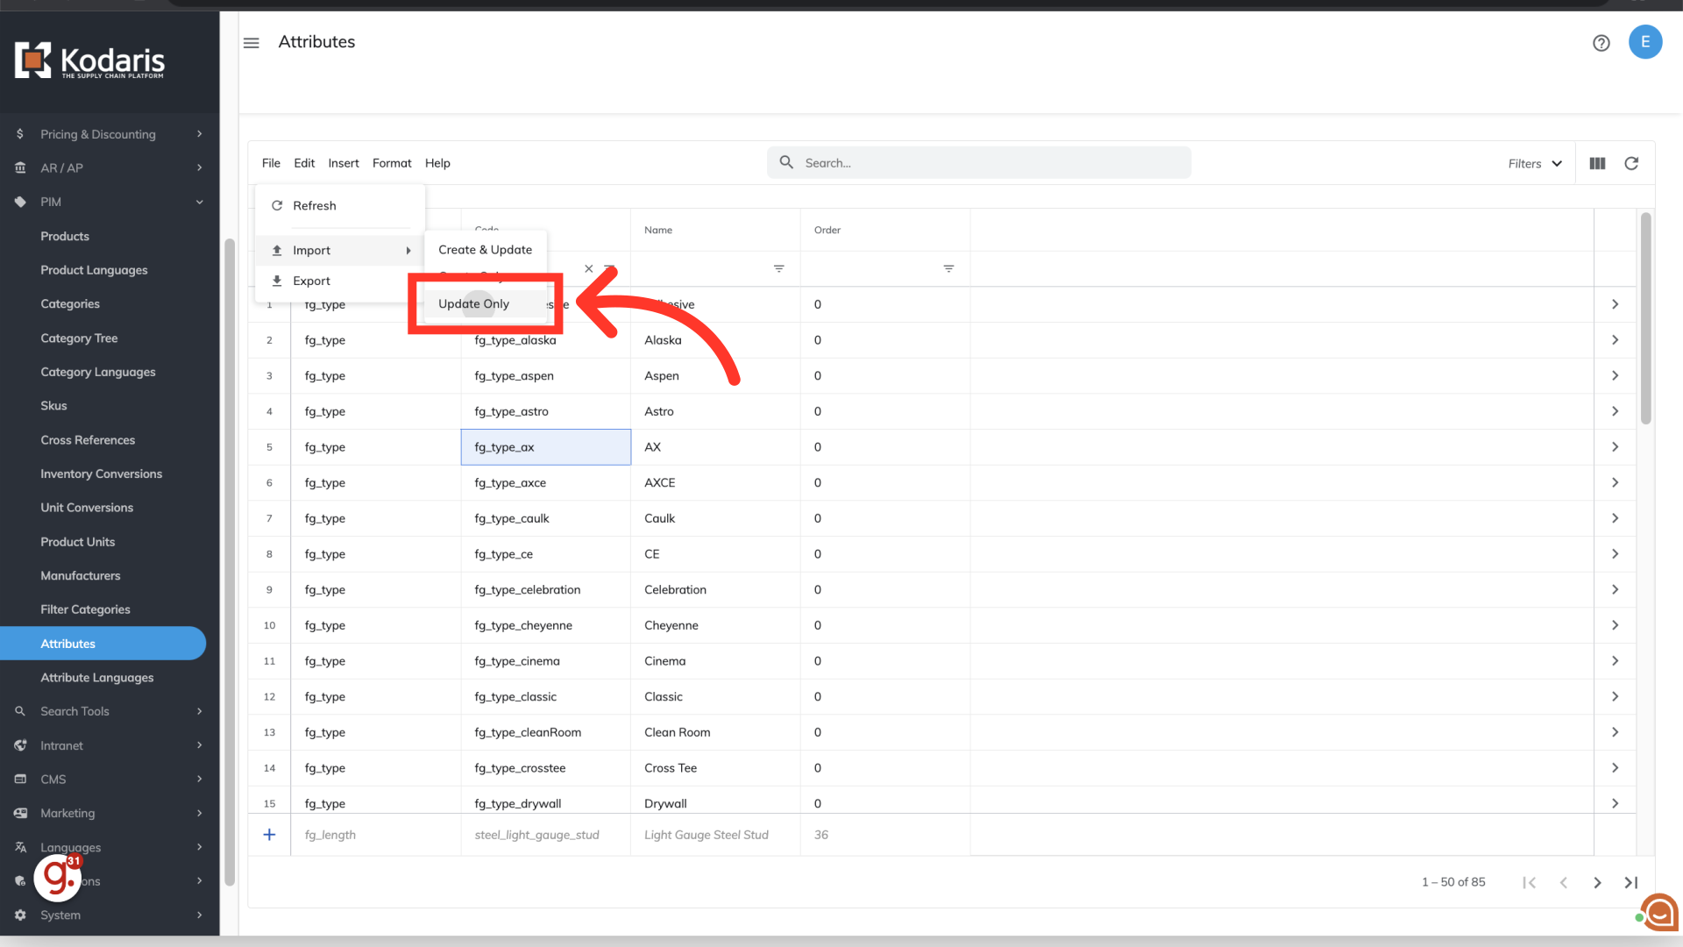The height and width of the screenshot is (947, 1683).
Task: Open the Filters dropdown
Action: pos(1535,163)
